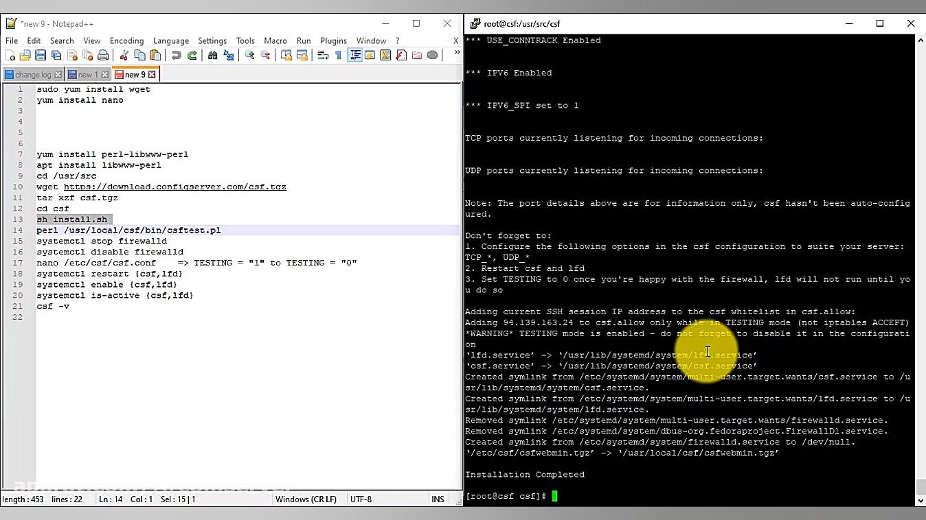926x520 pixels.
Task: Click the green Redo arrow icon
Action: [x=192, y=56]
